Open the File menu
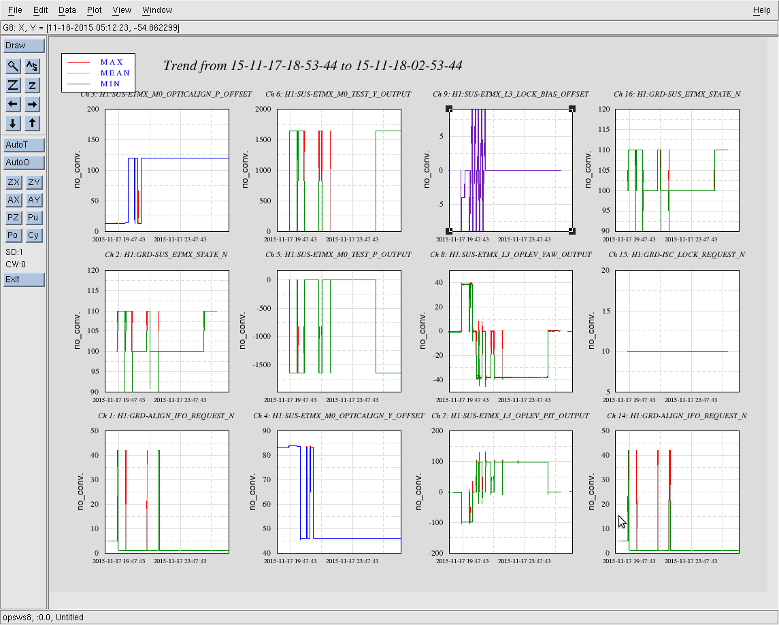The image size is (779, 625). point(15,10)
